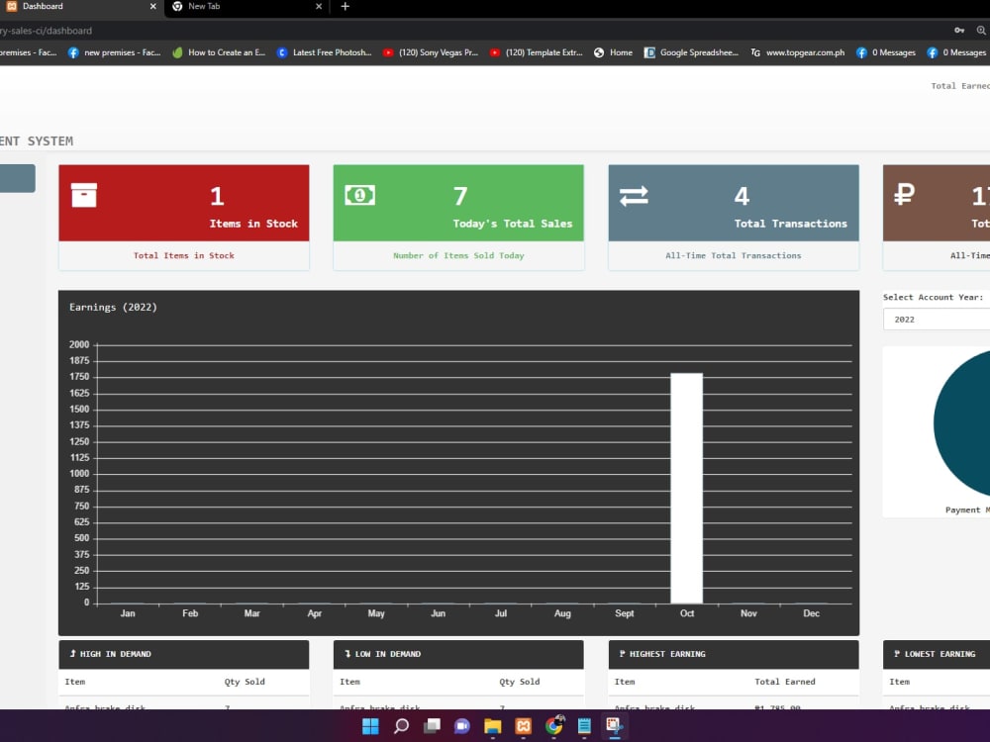990x742 pixels.
Task: Open Task View from taskbar
Action: click(432, 726)
